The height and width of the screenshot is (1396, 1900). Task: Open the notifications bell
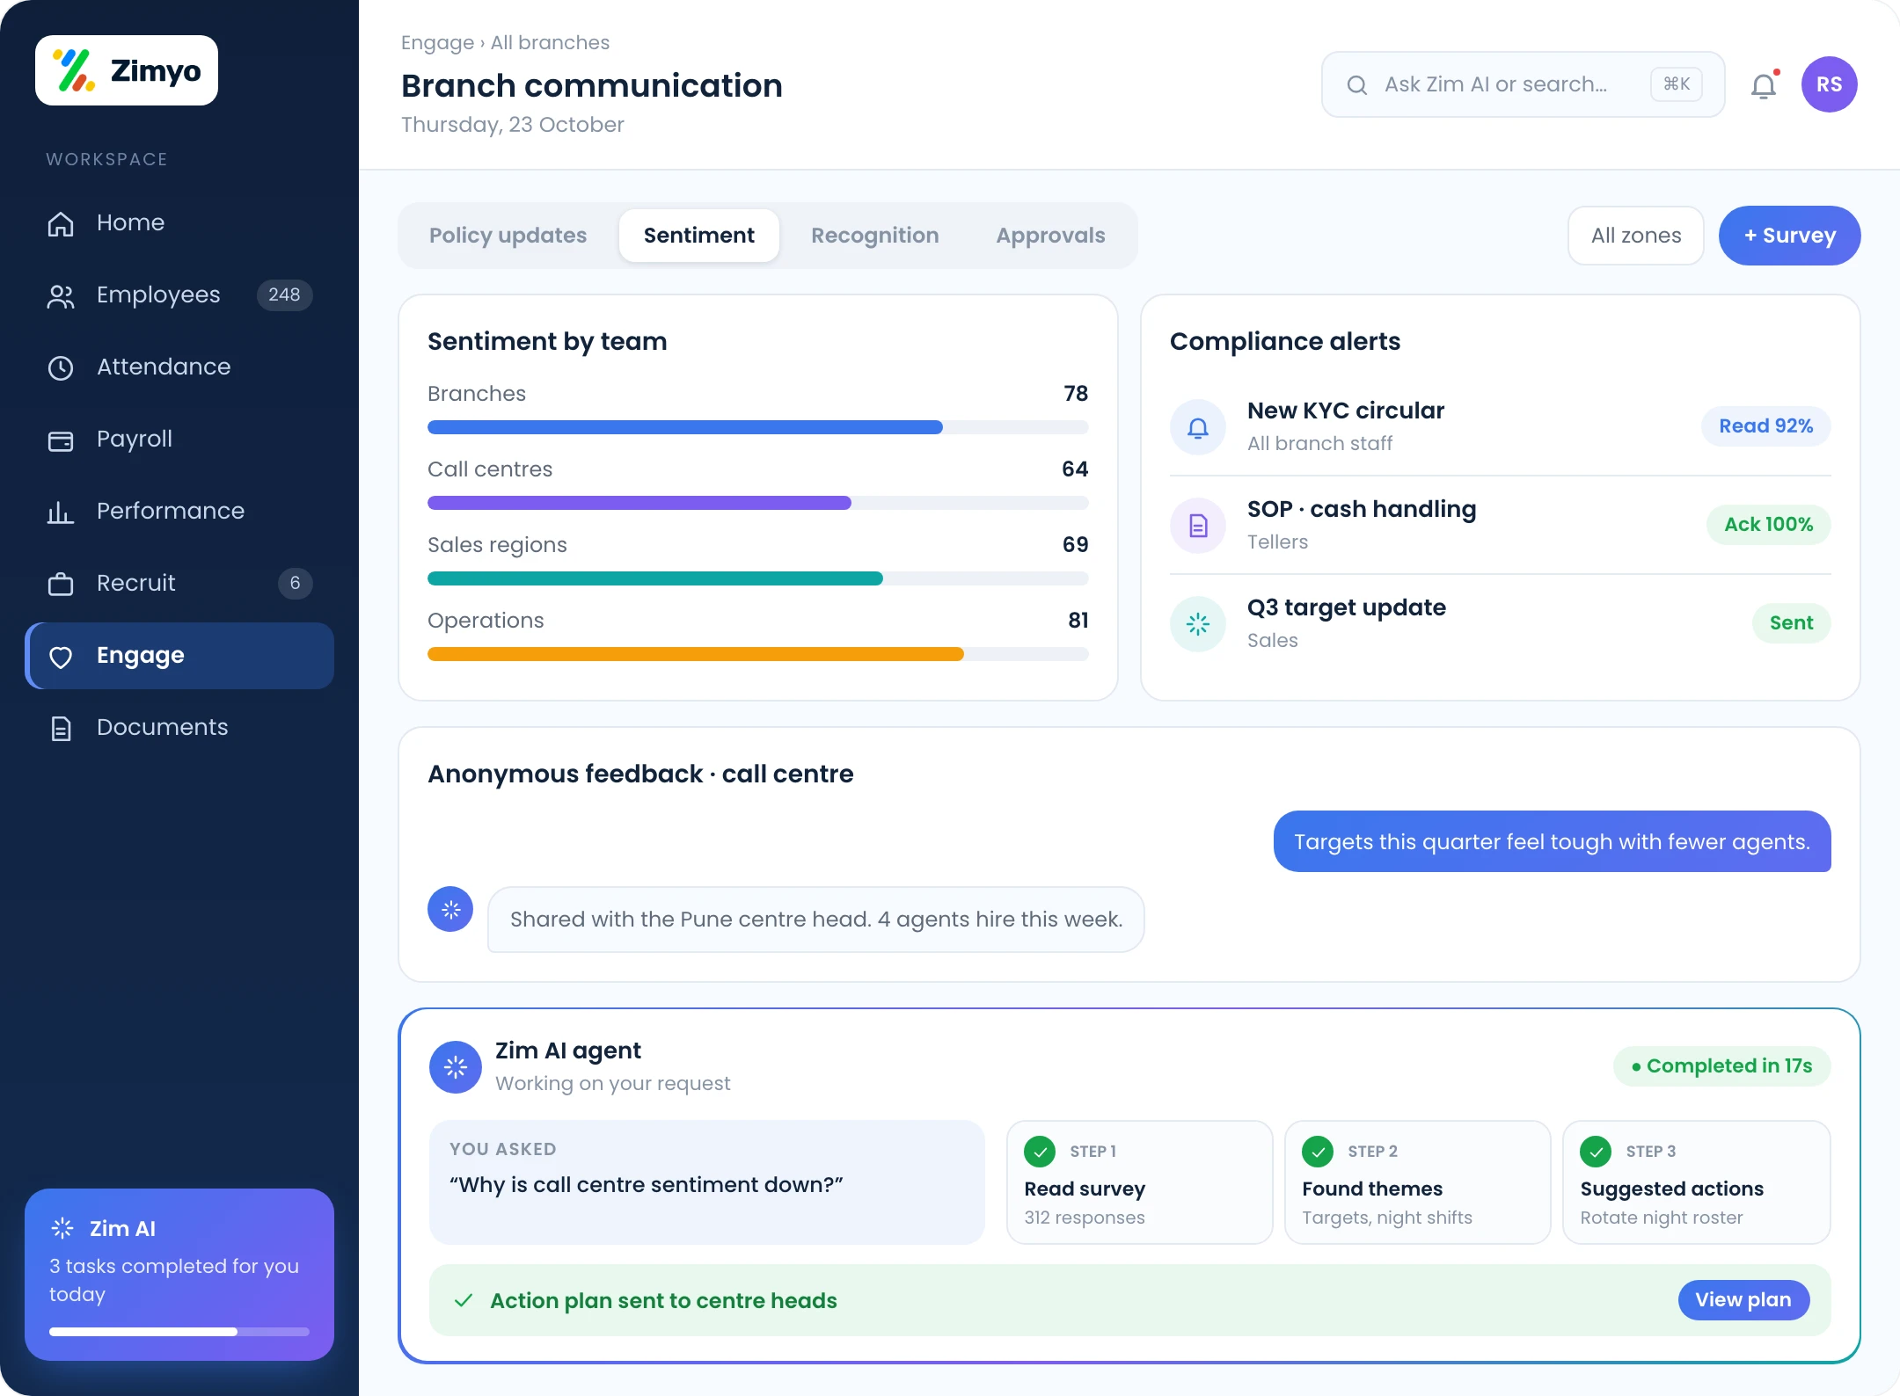coord(1764,85)
